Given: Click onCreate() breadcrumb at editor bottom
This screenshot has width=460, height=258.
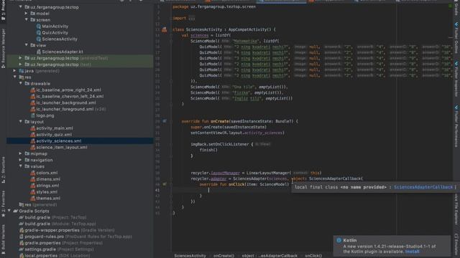Looking at the screenshot, I should tap(224, 256).
